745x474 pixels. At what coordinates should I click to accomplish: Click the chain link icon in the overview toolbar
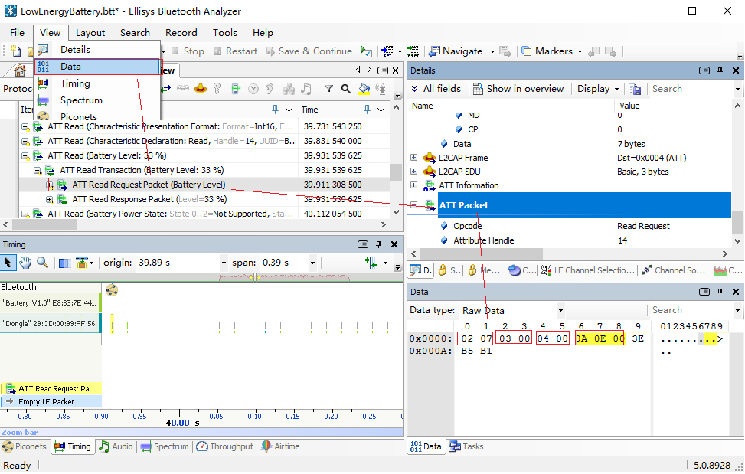pyautogui.click(x=183, y=88)
